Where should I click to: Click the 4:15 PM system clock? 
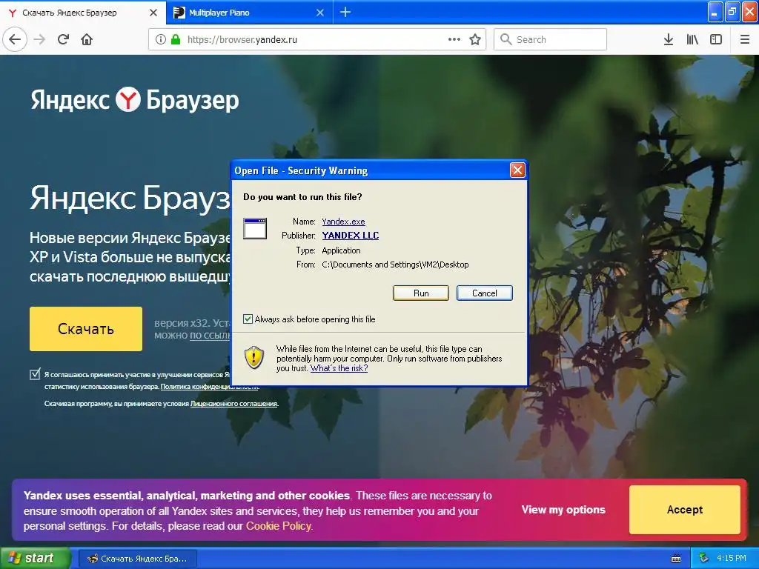[x=732, y=559]
